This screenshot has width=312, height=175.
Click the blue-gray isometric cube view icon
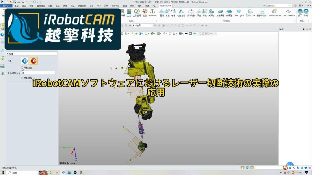click(x=140, y=34)
